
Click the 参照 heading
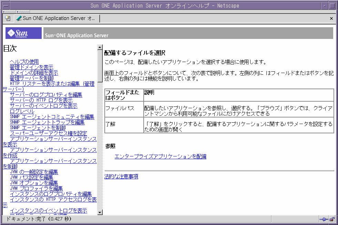tap(110, 146)
